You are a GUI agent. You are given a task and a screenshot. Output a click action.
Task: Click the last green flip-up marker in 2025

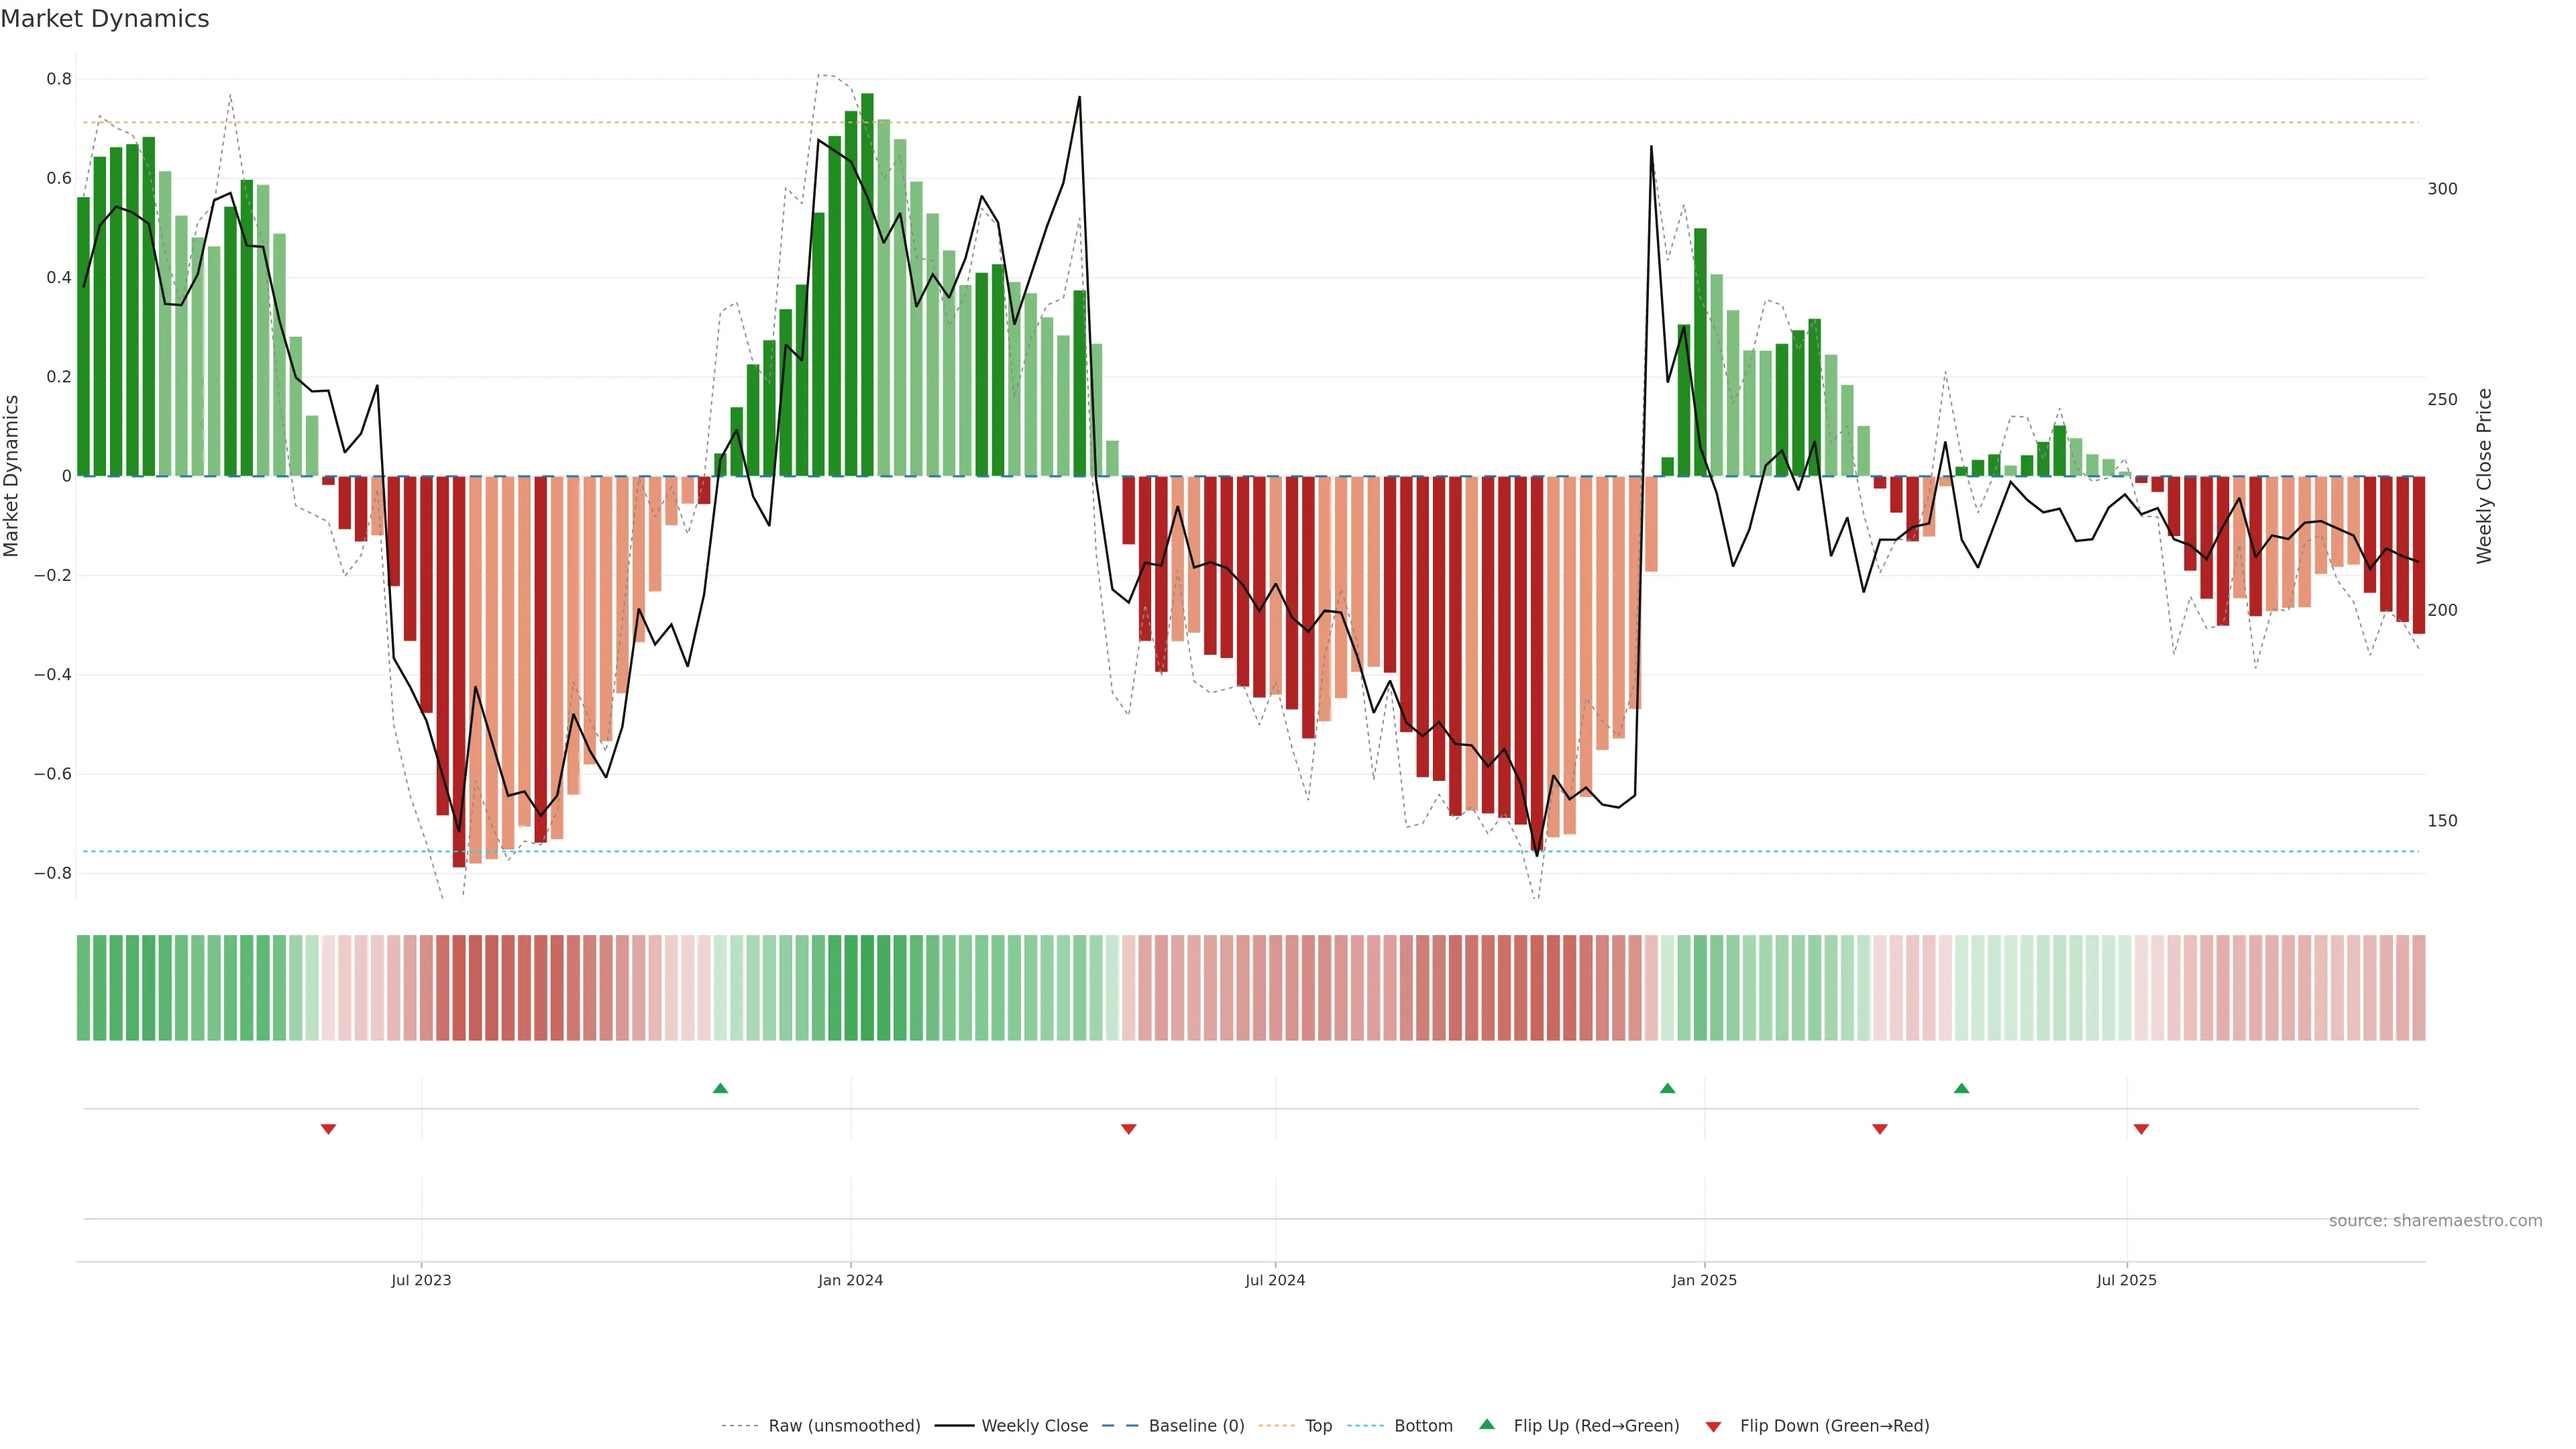pos(1961,1088)
